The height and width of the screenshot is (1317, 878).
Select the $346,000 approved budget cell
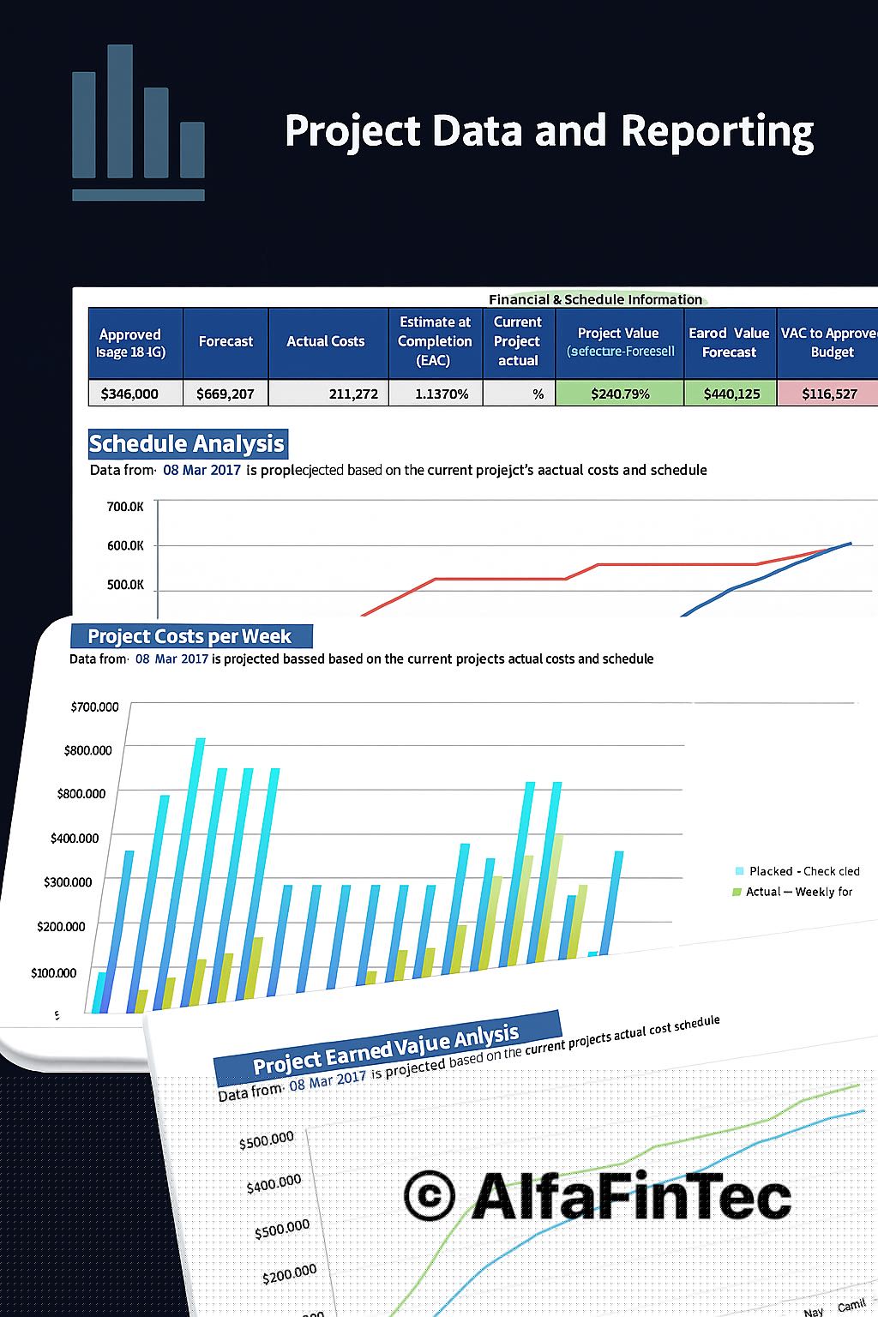129,394
